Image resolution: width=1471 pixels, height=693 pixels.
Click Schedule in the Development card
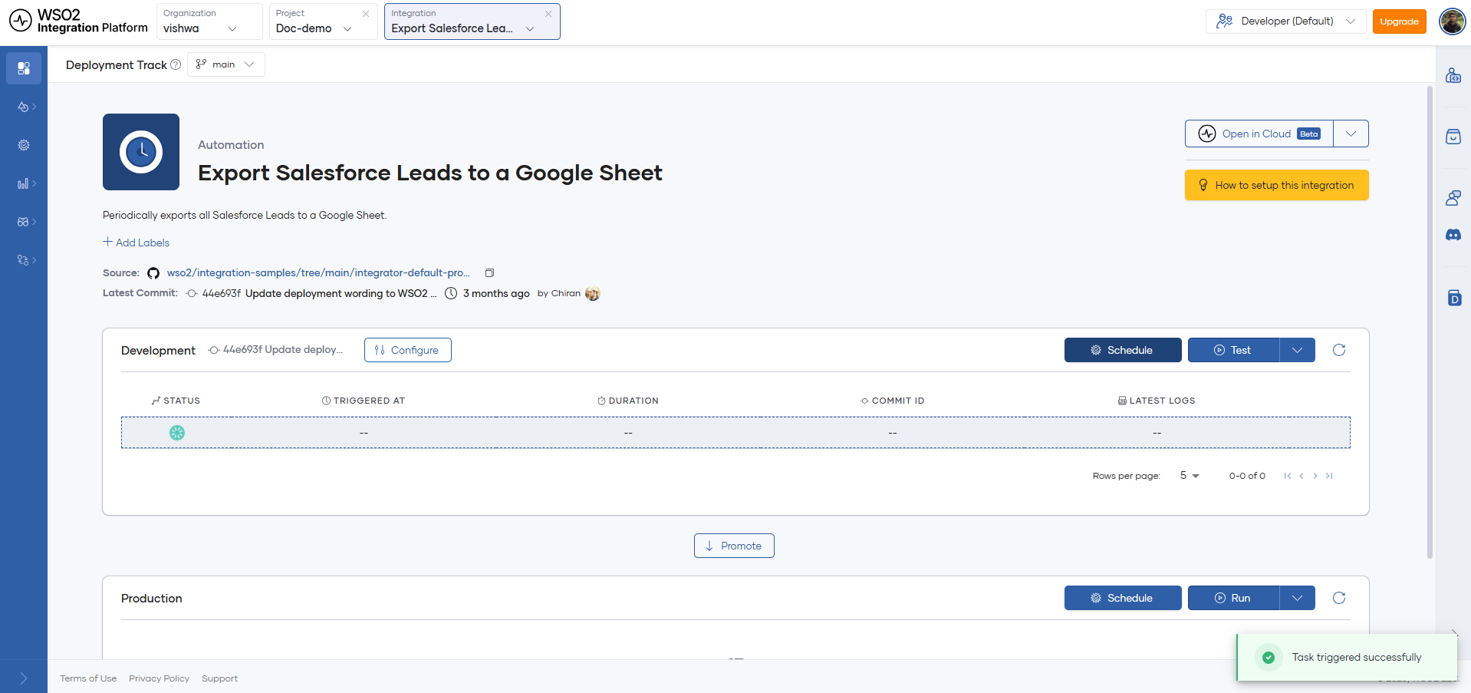1123,350
